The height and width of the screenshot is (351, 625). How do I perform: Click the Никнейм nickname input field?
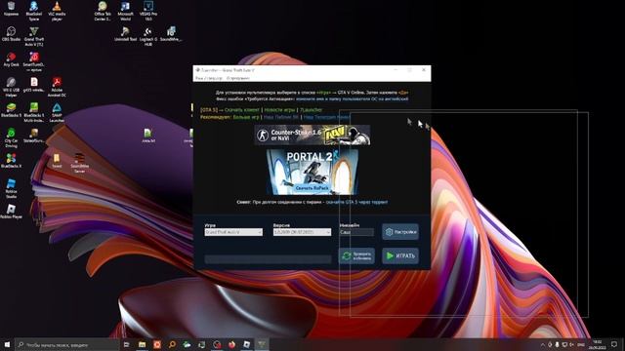point(356,232)
